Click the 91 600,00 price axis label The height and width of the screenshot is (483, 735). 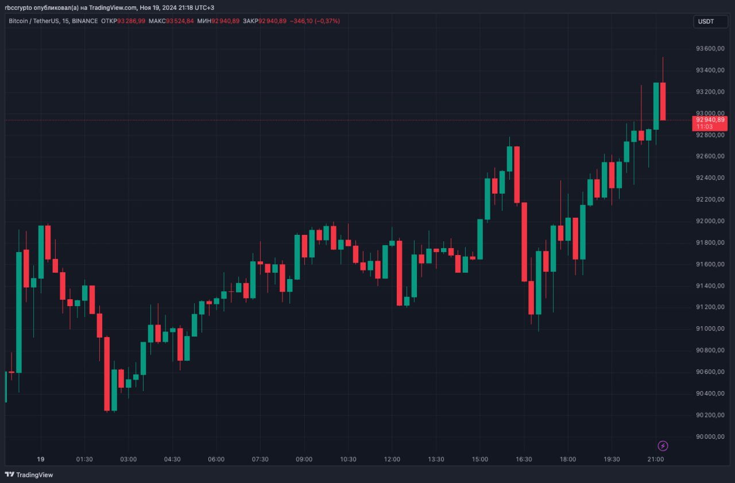[710, 264]
